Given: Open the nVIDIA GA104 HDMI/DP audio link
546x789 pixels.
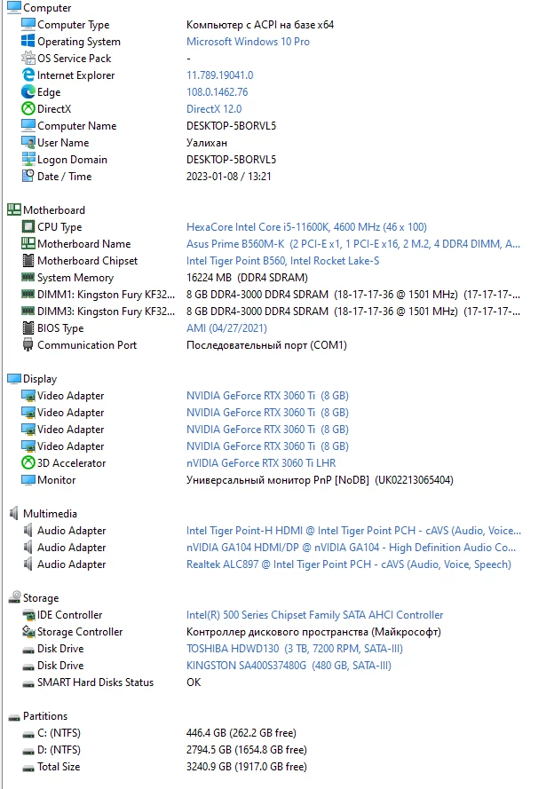Looking at the screenshot, I should [x=351, y=547].
